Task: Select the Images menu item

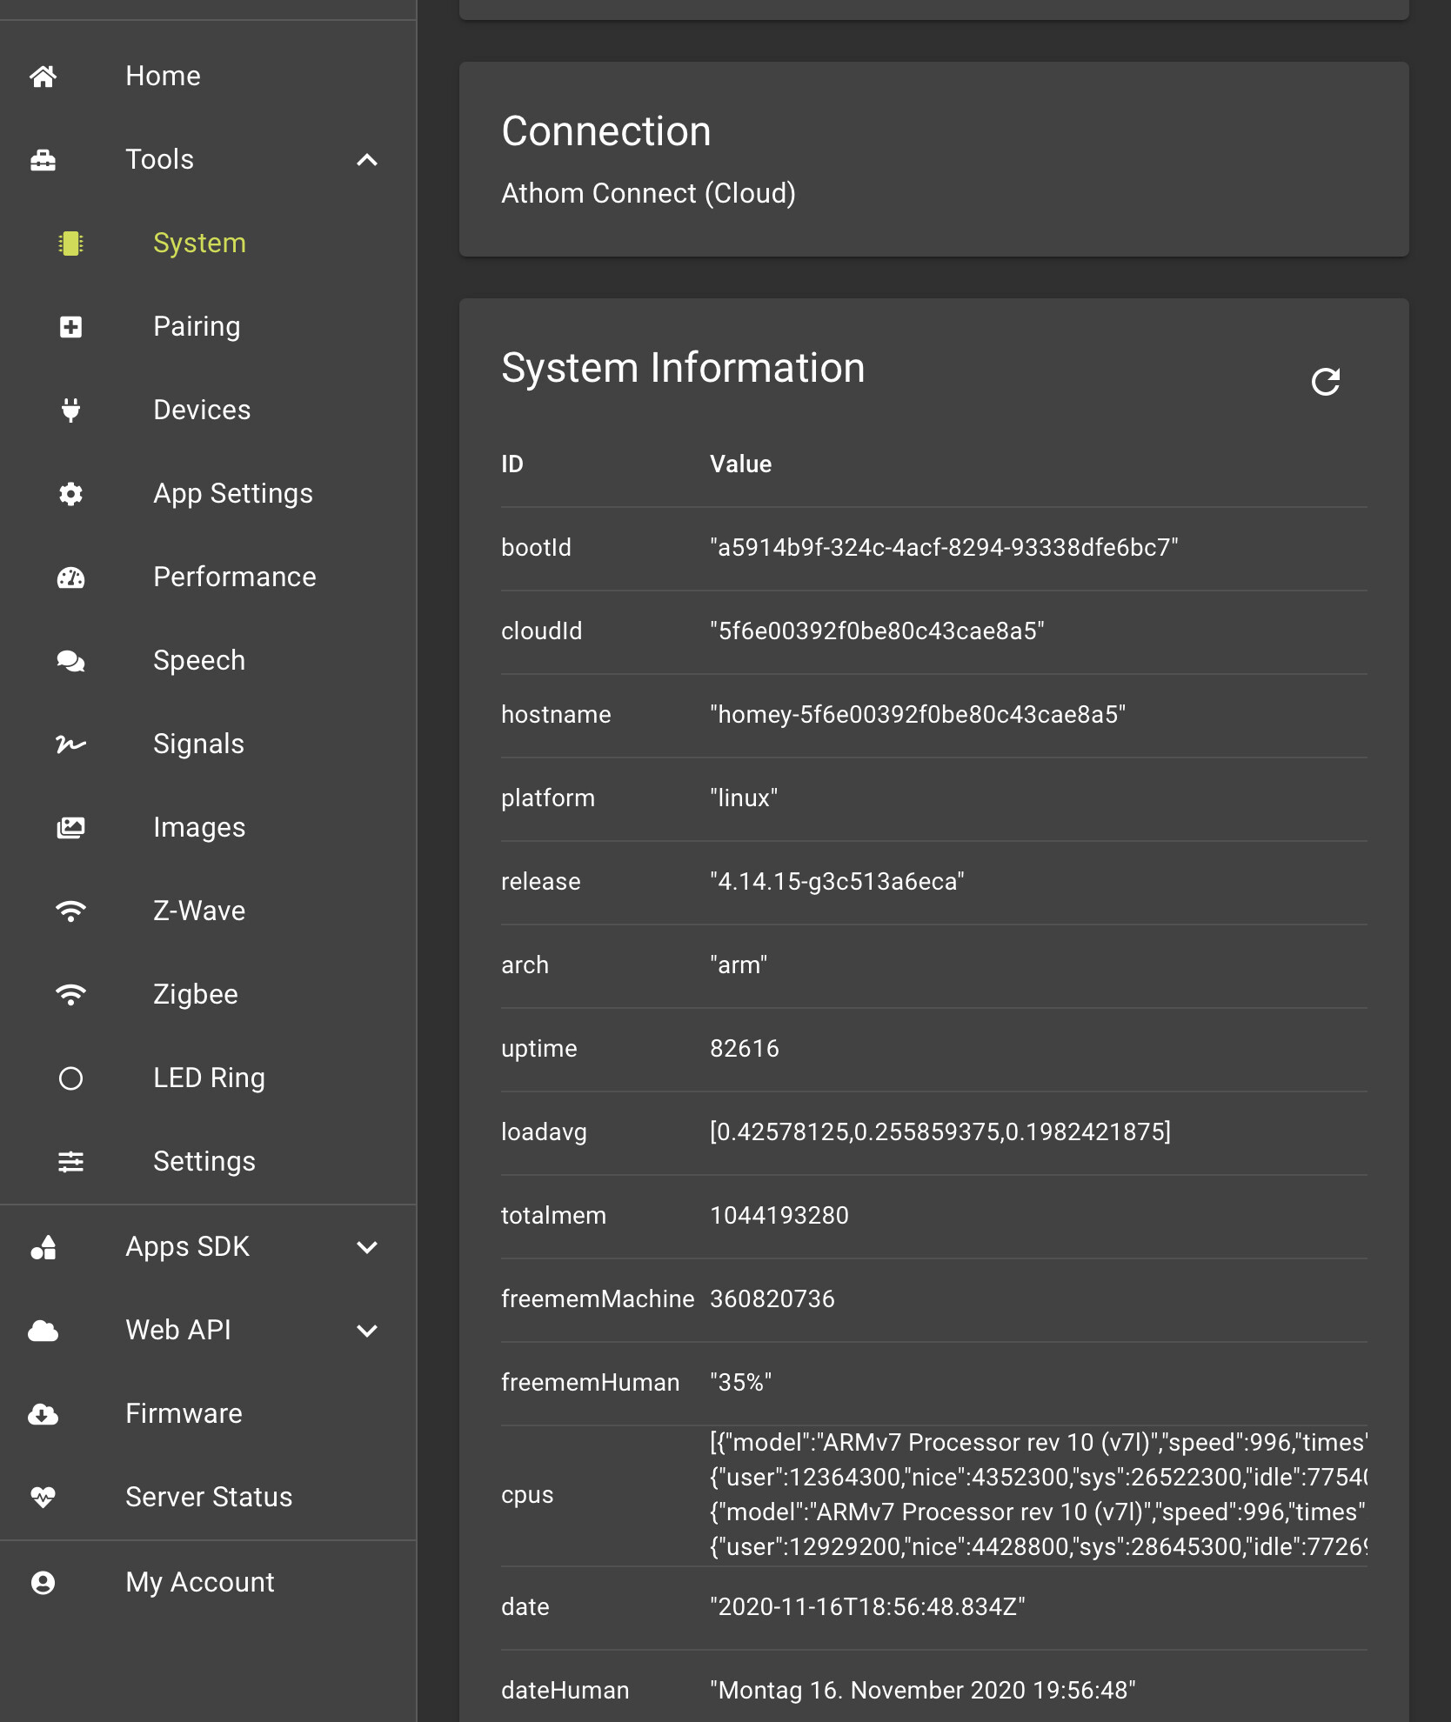Action: pos(199,827)
